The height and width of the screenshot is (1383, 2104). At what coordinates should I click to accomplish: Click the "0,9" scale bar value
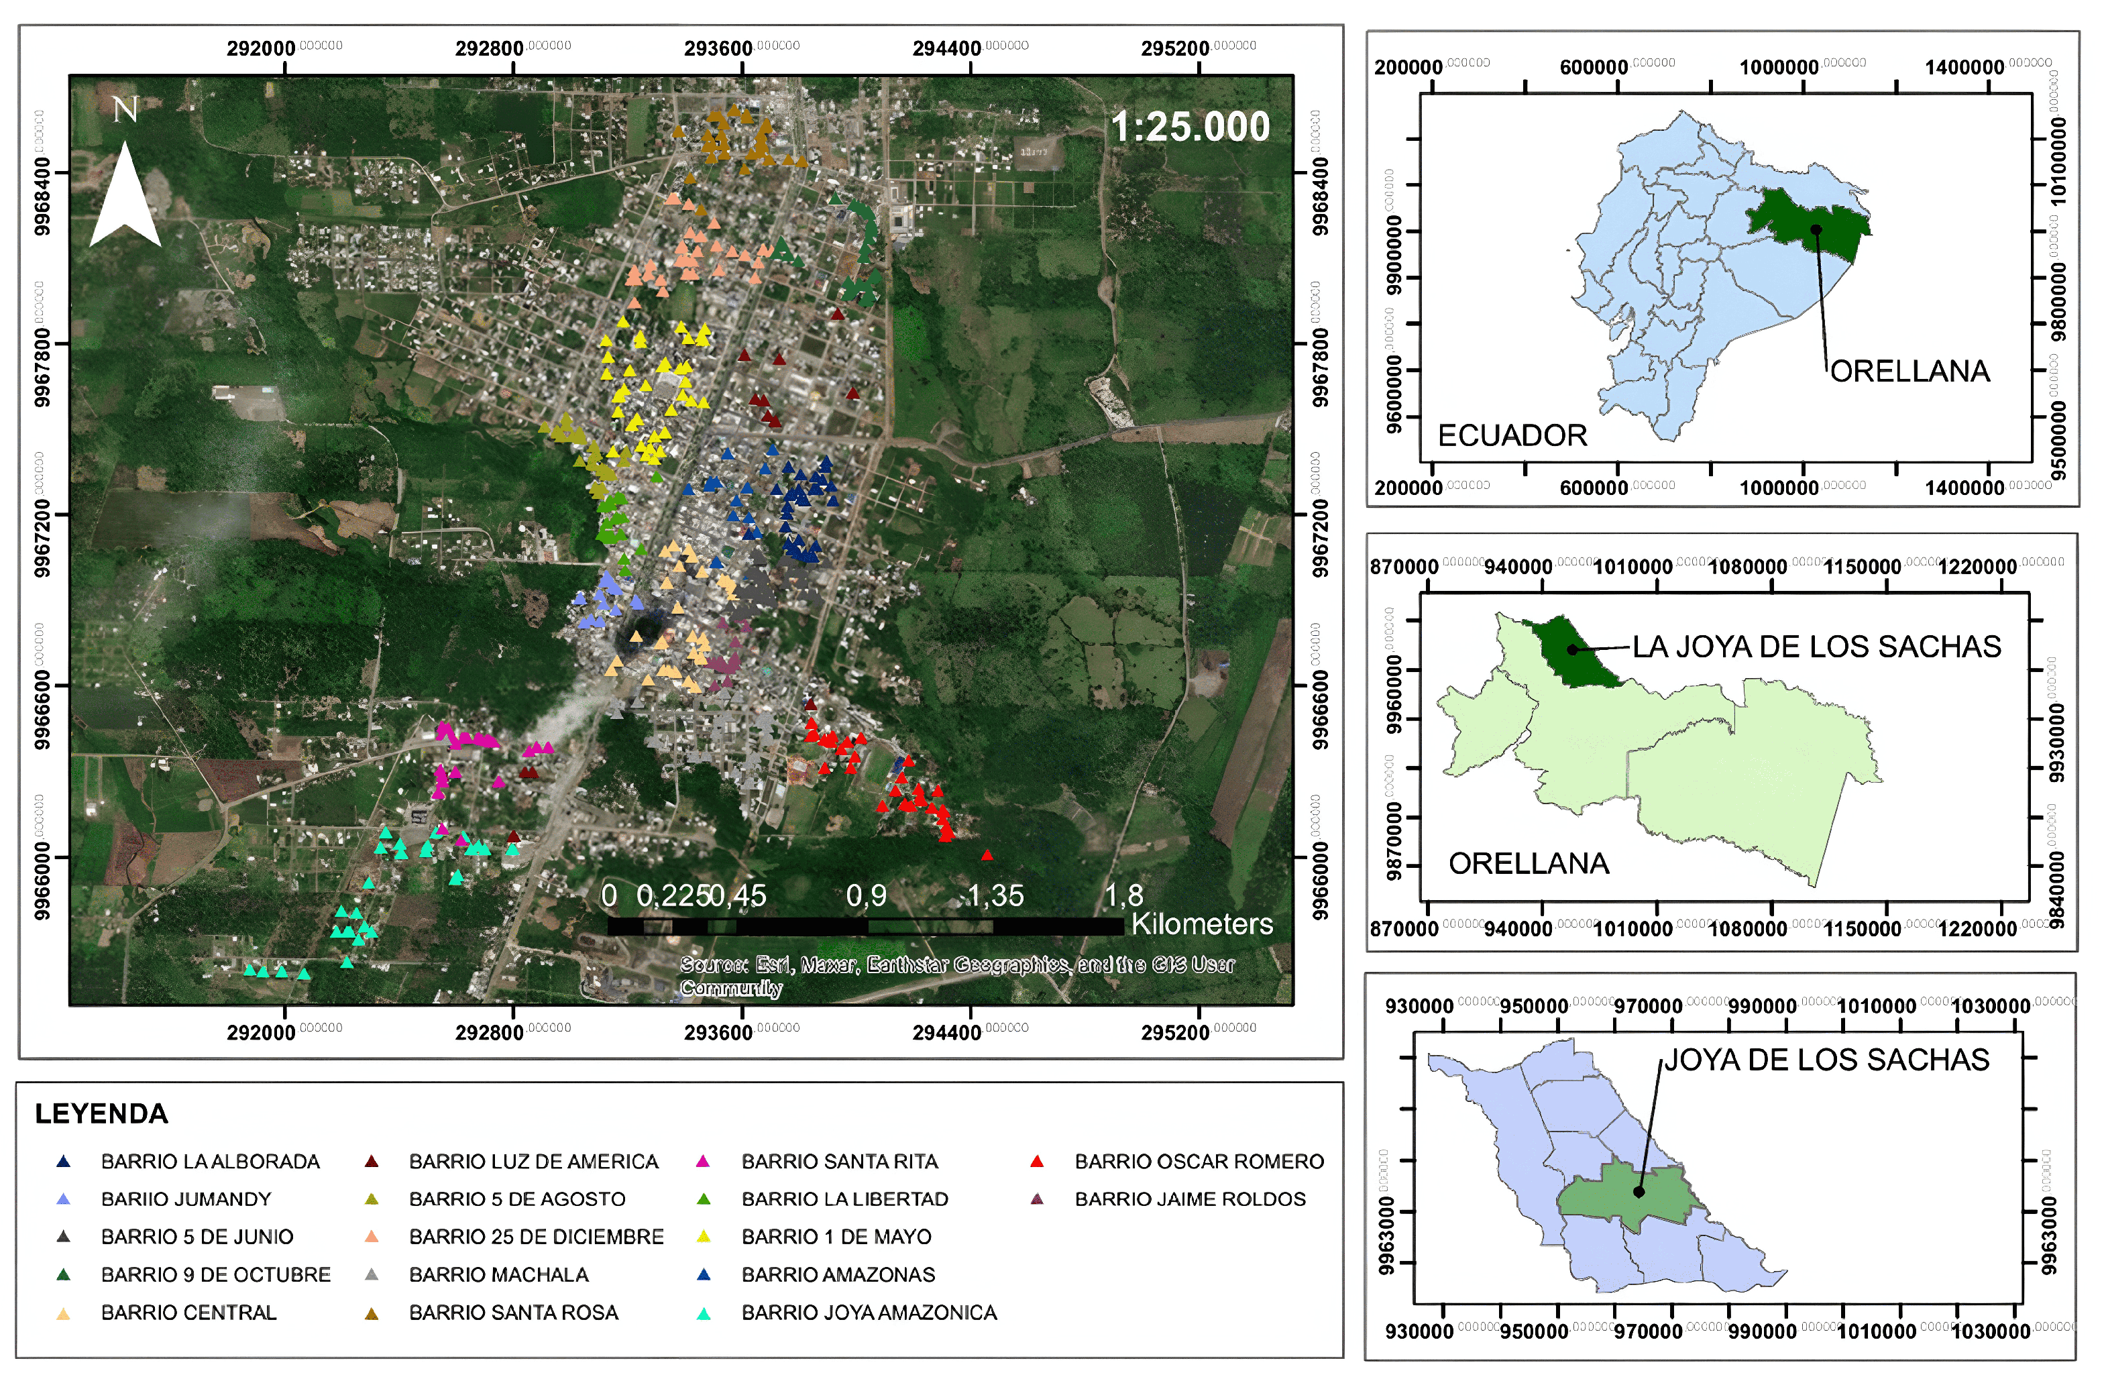[x=865, y=896]
